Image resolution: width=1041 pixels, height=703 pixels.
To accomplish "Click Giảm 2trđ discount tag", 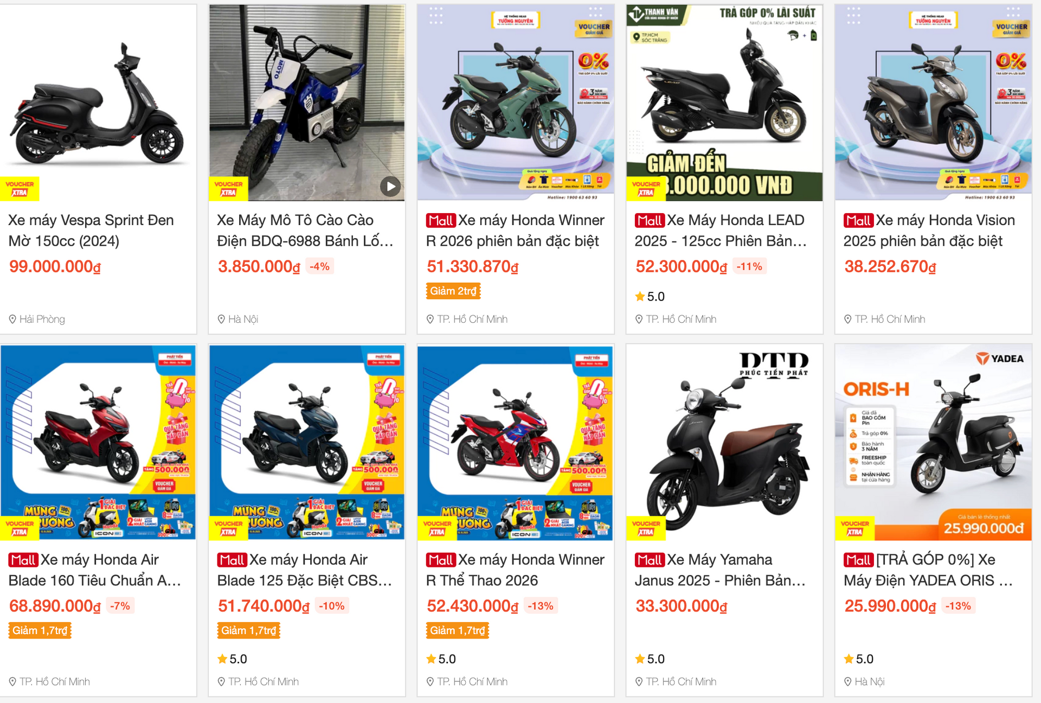I will click(x=453, y=291).
